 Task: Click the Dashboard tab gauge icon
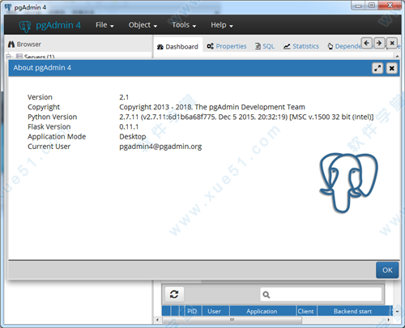pos(160,47)
